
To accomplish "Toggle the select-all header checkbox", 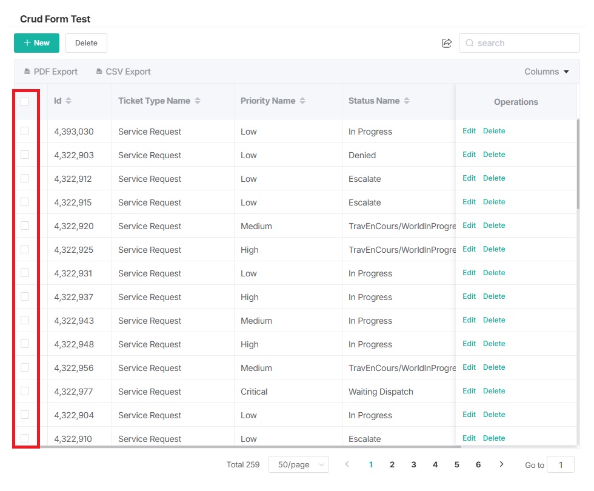I will [x=25, y=101].
